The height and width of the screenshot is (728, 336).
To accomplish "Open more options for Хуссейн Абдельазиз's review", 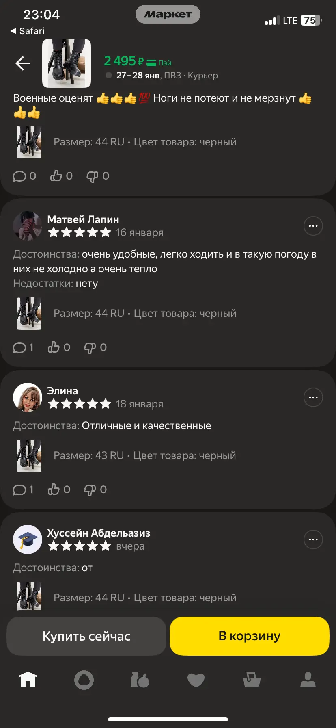I will 313,539.
